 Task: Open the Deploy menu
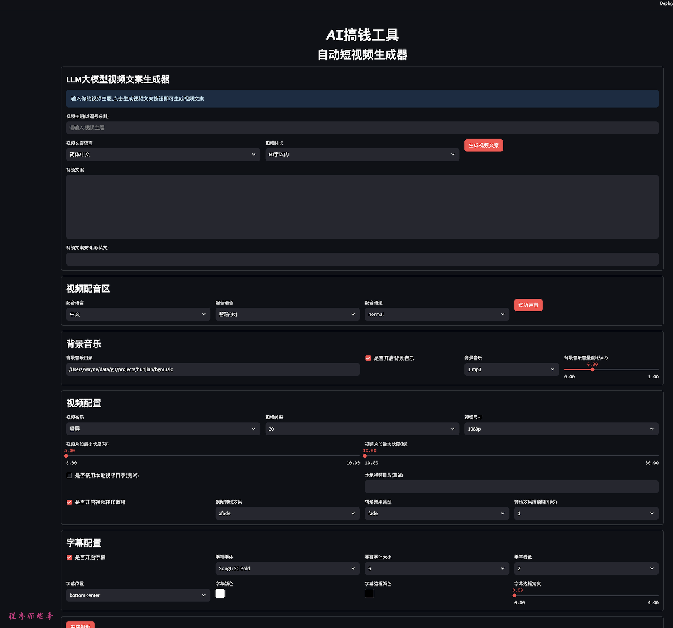[666, 3]
